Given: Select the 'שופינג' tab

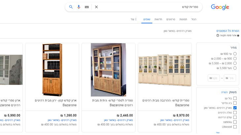Looking at the screenshot, I should (147, 19).
